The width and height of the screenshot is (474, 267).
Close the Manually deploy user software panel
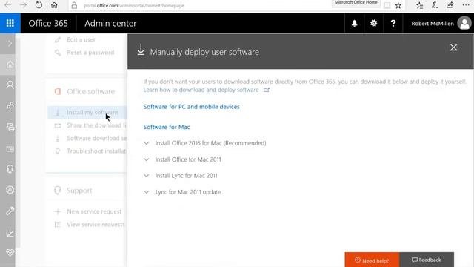(x=453, y=47)
